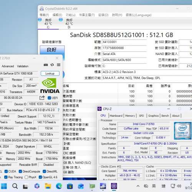Click the Intel Core i7 badge in CPU-Z

tap(183, 131)
